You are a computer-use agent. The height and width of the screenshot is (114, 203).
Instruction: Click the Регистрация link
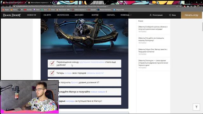(x=156, y=15)
